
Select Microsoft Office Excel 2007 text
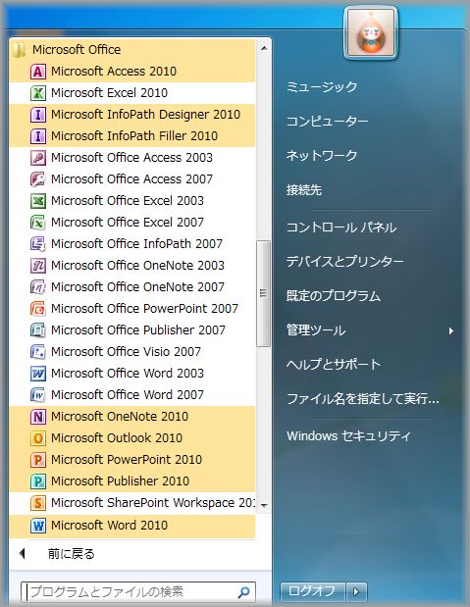click(x=128, y=223)
